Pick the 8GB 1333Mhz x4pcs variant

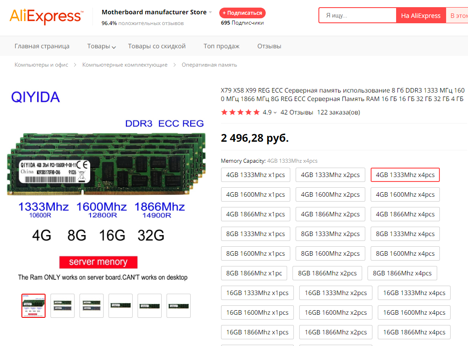click(405, 234)
